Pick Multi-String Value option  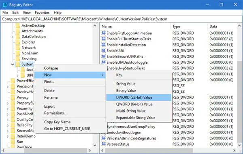pos(139,111)
